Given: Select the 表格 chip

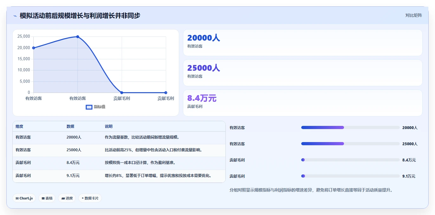Looking at the screenshot, I should coord(47,198).
